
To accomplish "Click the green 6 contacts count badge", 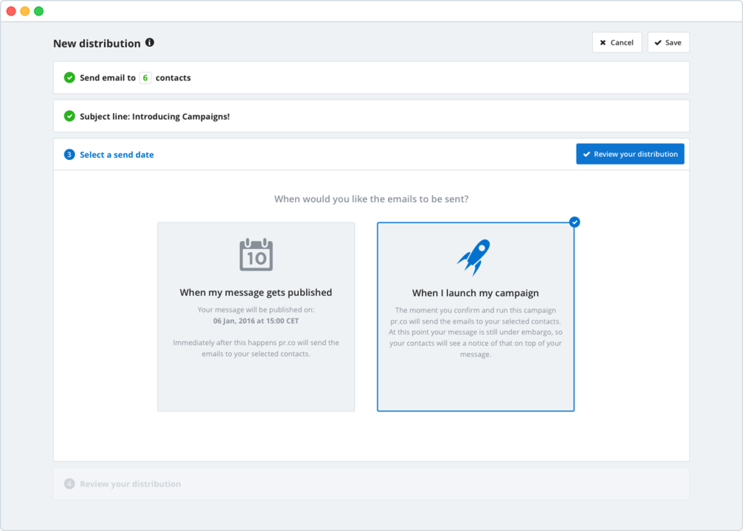I will 145,77.
